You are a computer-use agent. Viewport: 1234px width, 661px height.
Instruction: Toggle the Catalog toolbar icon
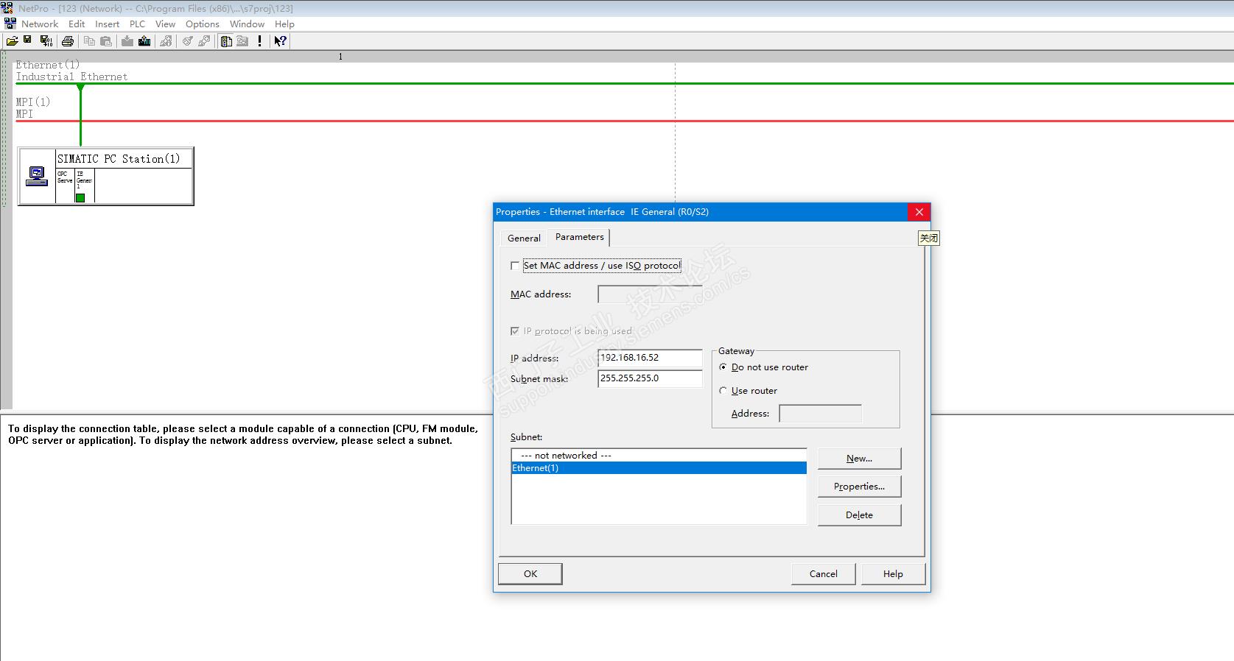pos(226,41)
